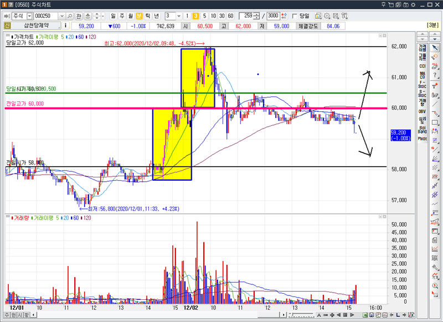
Task: Click indicator list scroll-down arrow
Action: click(x=422, y=39)
